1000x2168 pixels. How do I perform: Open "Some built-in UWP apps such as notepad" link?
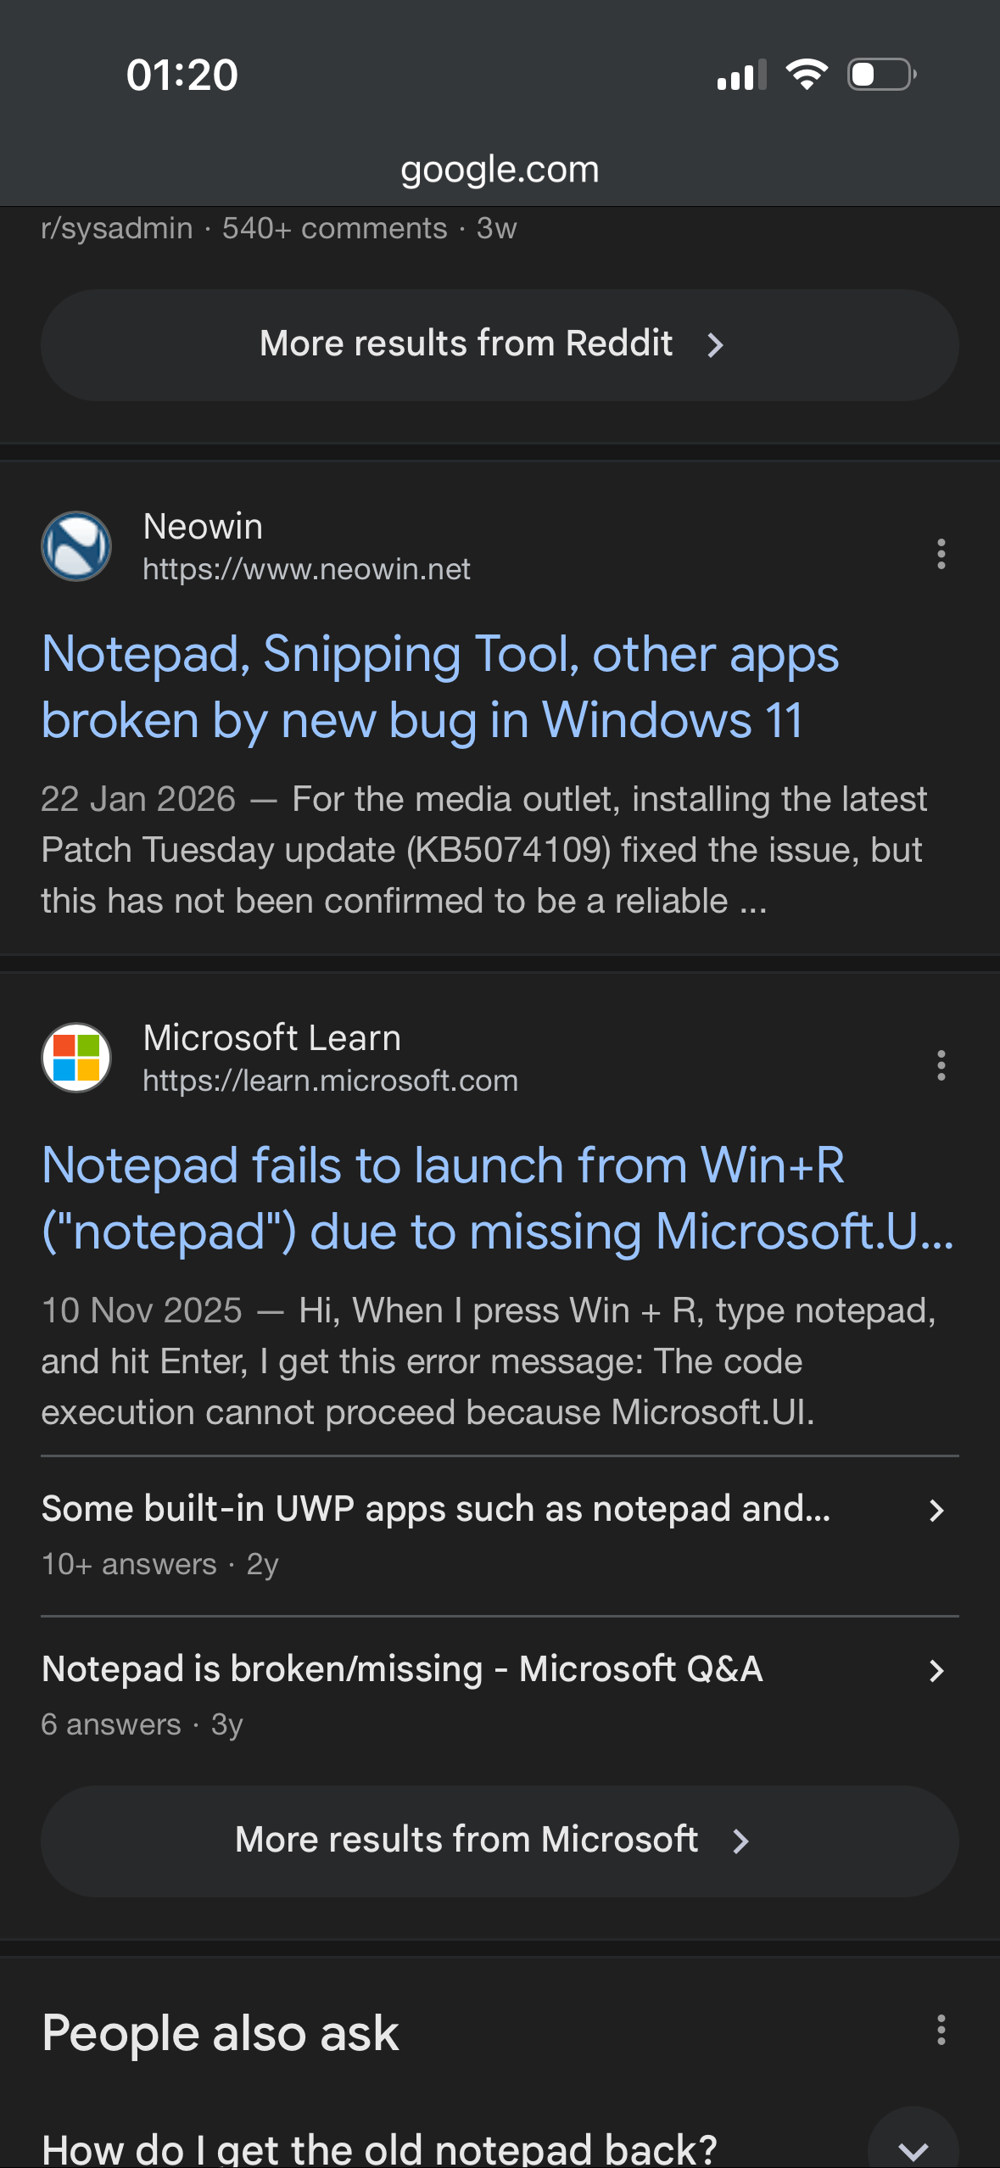pyautogui.click(x=436, y=1509)
